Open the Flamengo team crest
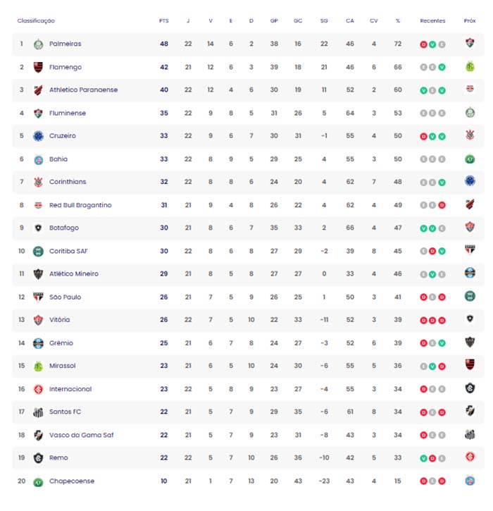This screenshot has height=511, width=493. 38,67
